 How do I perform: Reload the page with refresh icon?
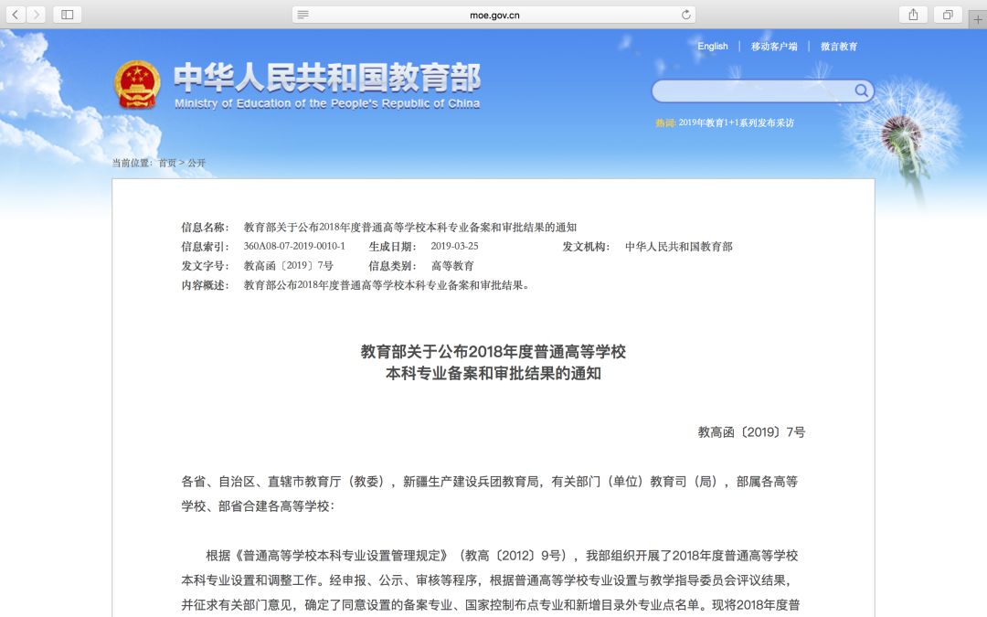[x=686, y=15]
